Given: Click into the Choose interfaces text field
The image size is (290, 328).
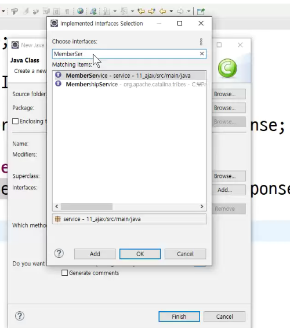Looking at the screenshot, I should 126,54.
